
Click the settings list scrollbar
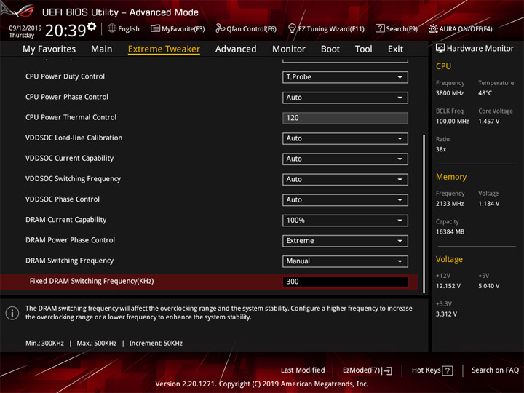point(424,214)
